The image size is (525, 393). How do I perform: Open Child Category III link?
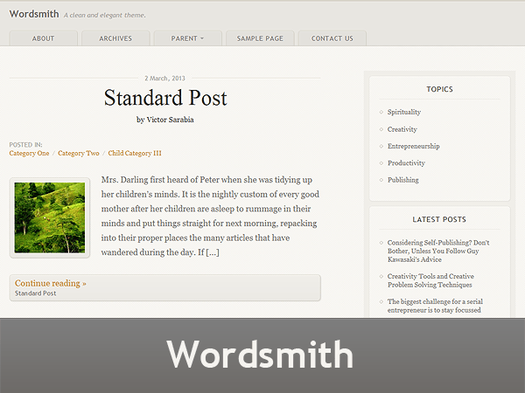point(135,153)
